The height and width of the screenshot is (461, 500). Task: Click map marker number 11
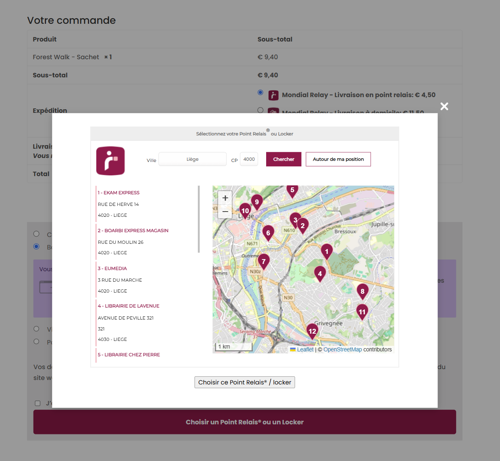click(362, 312)
